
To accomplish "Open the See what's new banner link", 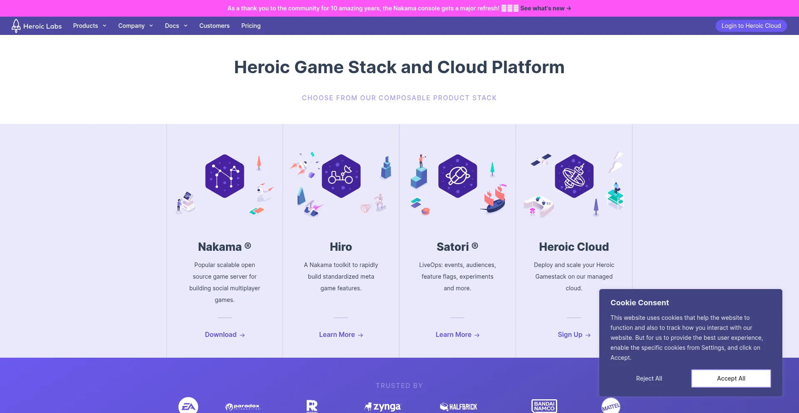I will [545, 8].
